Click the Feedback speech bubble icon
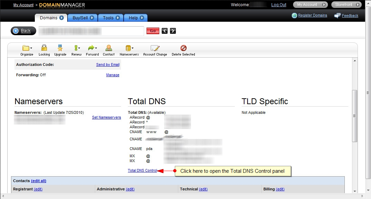Image resolution: width=371 pixels, height=199 pixels. pyautogui.click(x=338, y=16)
